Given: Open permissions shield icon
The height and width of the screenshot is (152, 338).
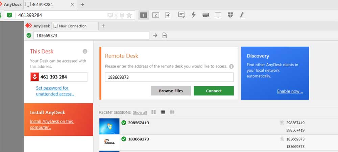Looking at the screenshot, I should coord(230,15).
